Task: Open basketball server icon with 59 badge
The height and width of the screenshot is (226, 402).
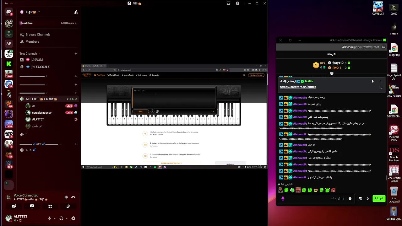Action: pos(9,104)
